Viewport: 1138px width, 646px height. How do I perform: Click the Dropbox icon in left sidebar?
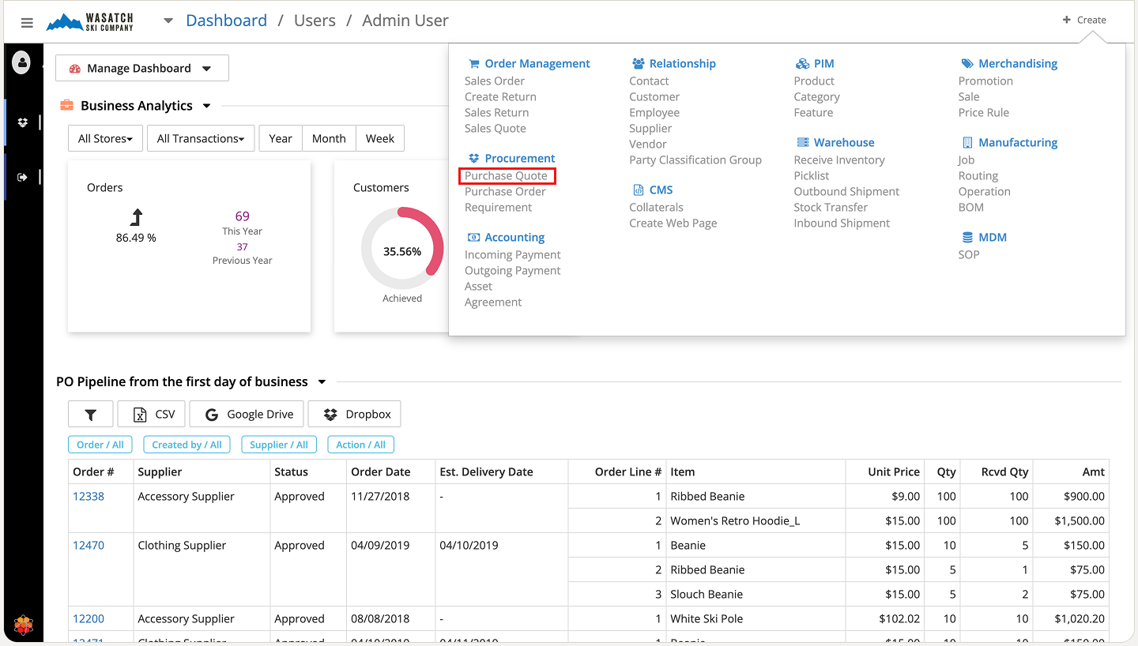pyautogui.click(x=22, y=122)
